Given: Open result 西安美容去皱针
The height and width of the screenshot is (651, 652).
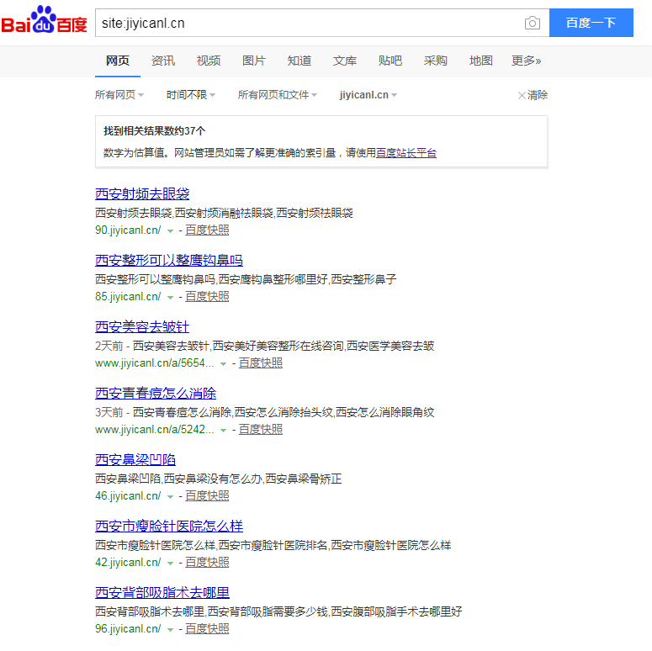Looking at the screenshot, I should click(x=142, y=326).
